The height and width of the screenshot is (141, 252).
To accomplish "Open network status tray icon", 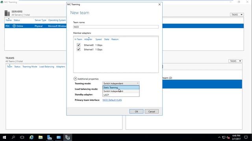I will coord(224,137).
